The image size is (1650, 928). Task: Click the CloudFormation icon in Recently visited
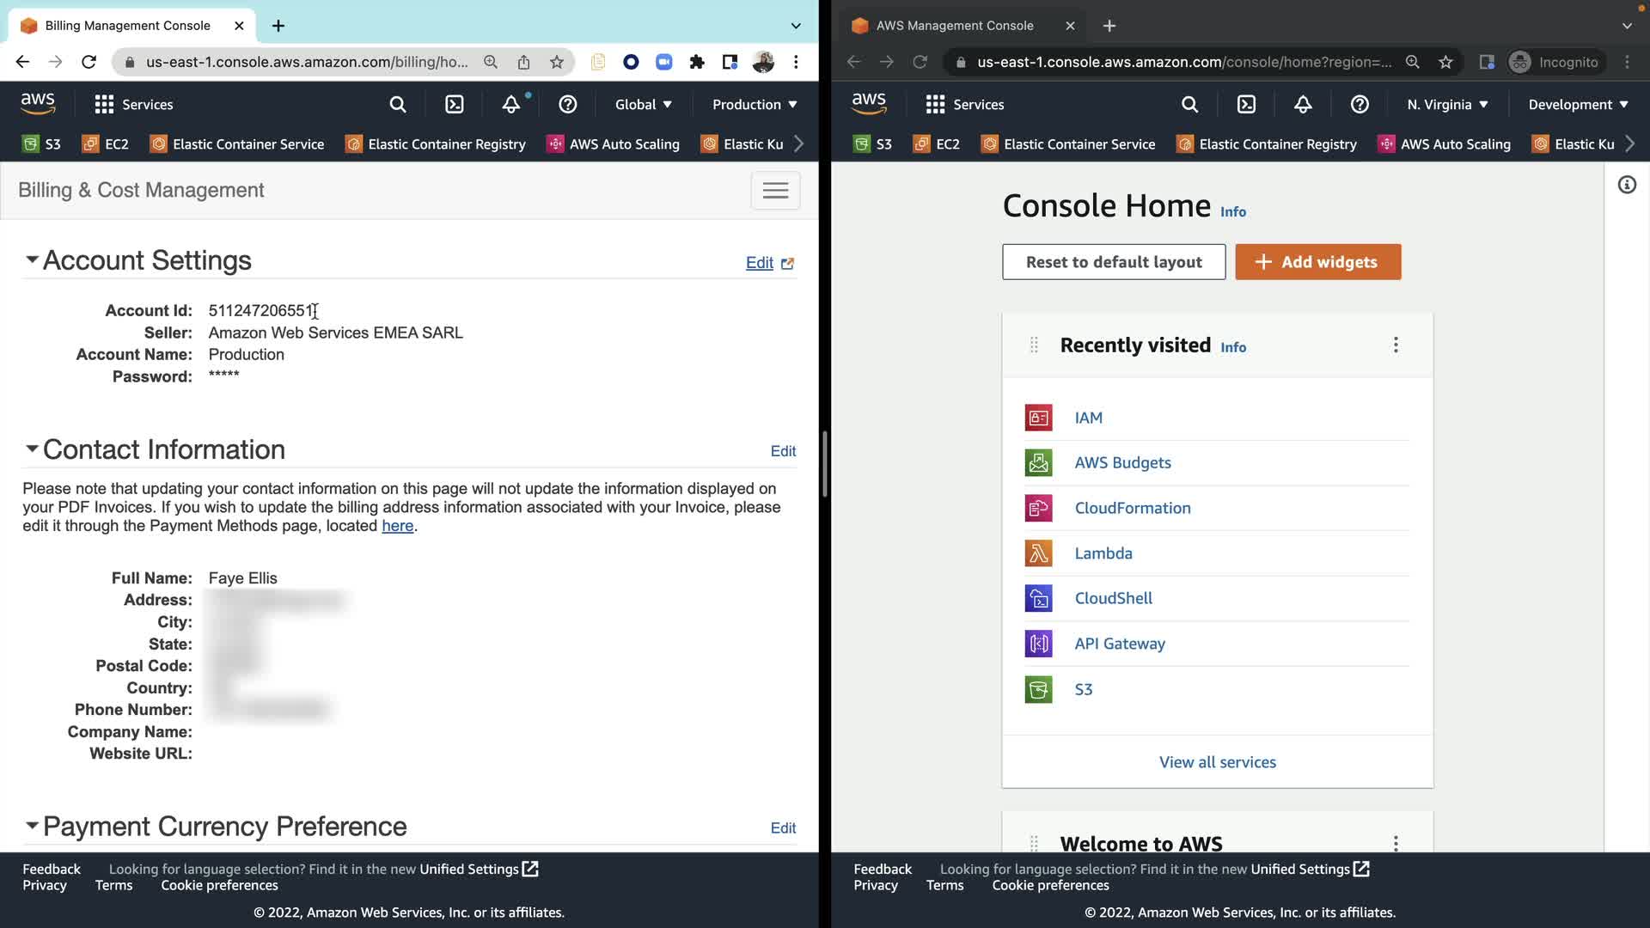[x=1038, y=508]
